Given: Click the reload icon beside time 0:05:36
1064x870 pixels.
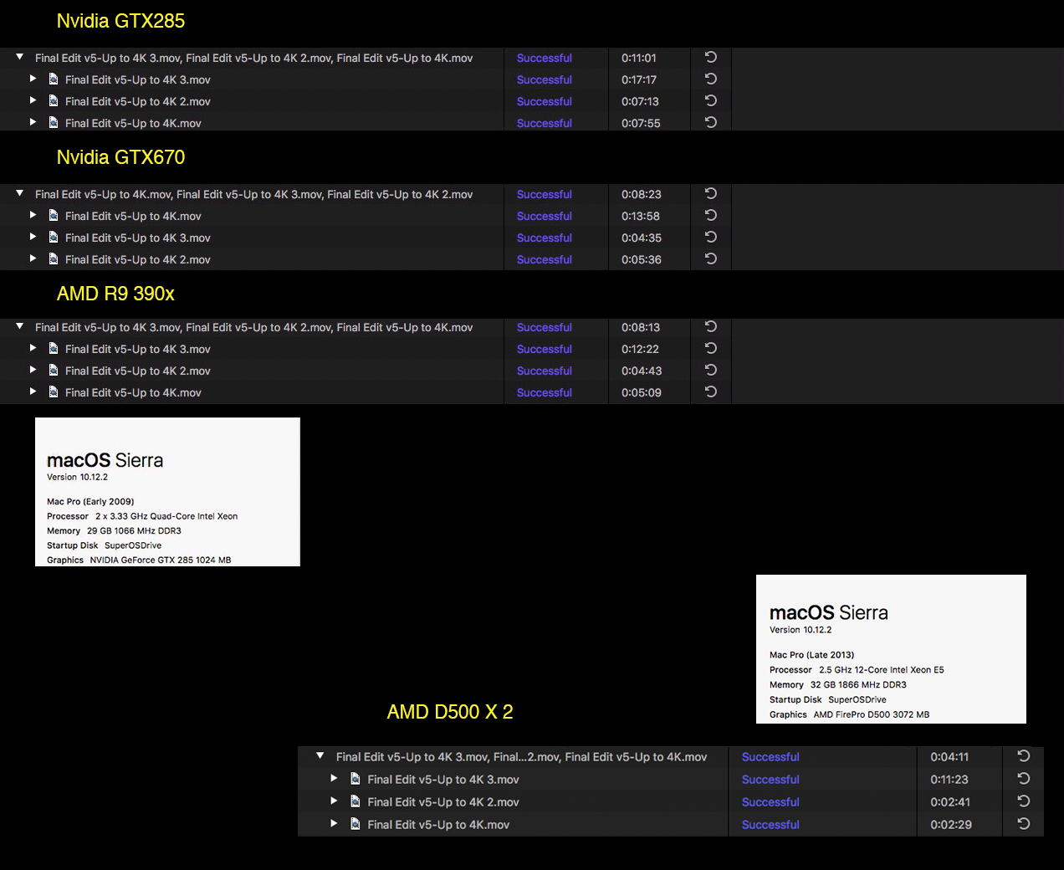Looking at the screenshot, I should tap(711, 258).
